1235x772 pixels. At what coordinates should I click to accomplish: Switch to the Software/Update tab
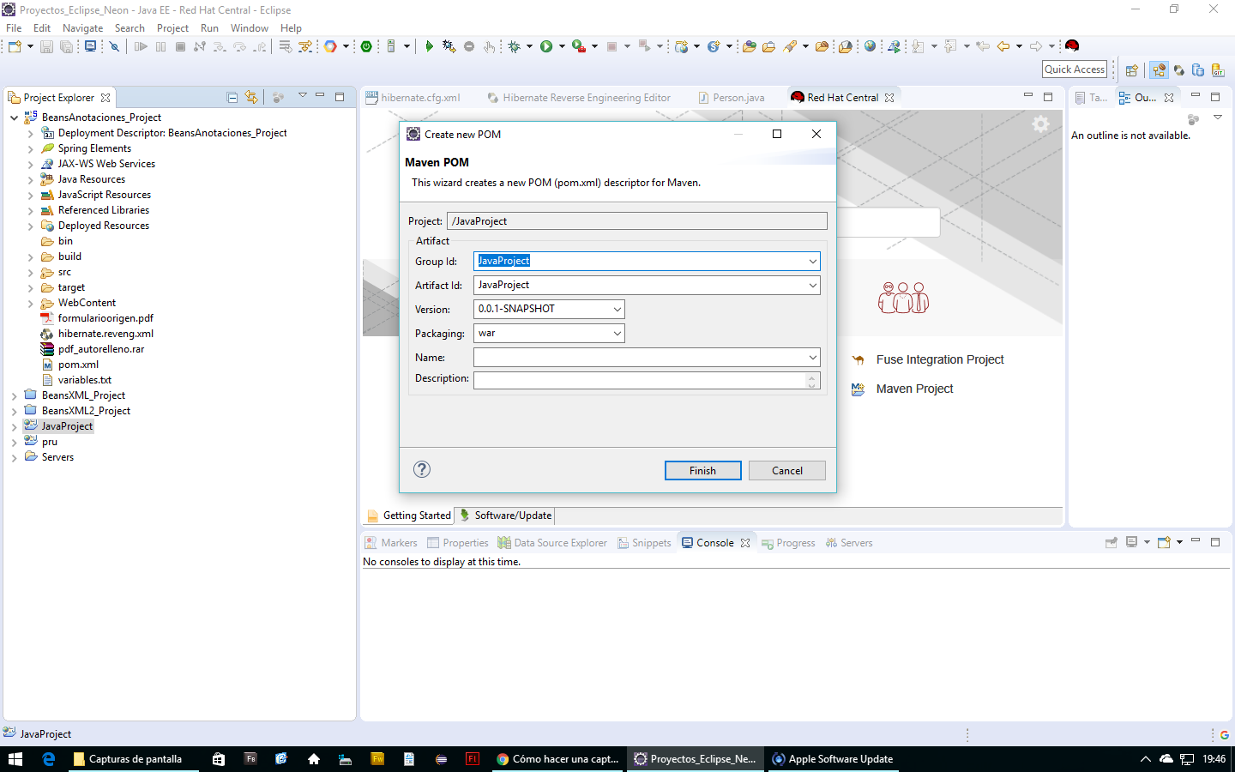point(505,516)
